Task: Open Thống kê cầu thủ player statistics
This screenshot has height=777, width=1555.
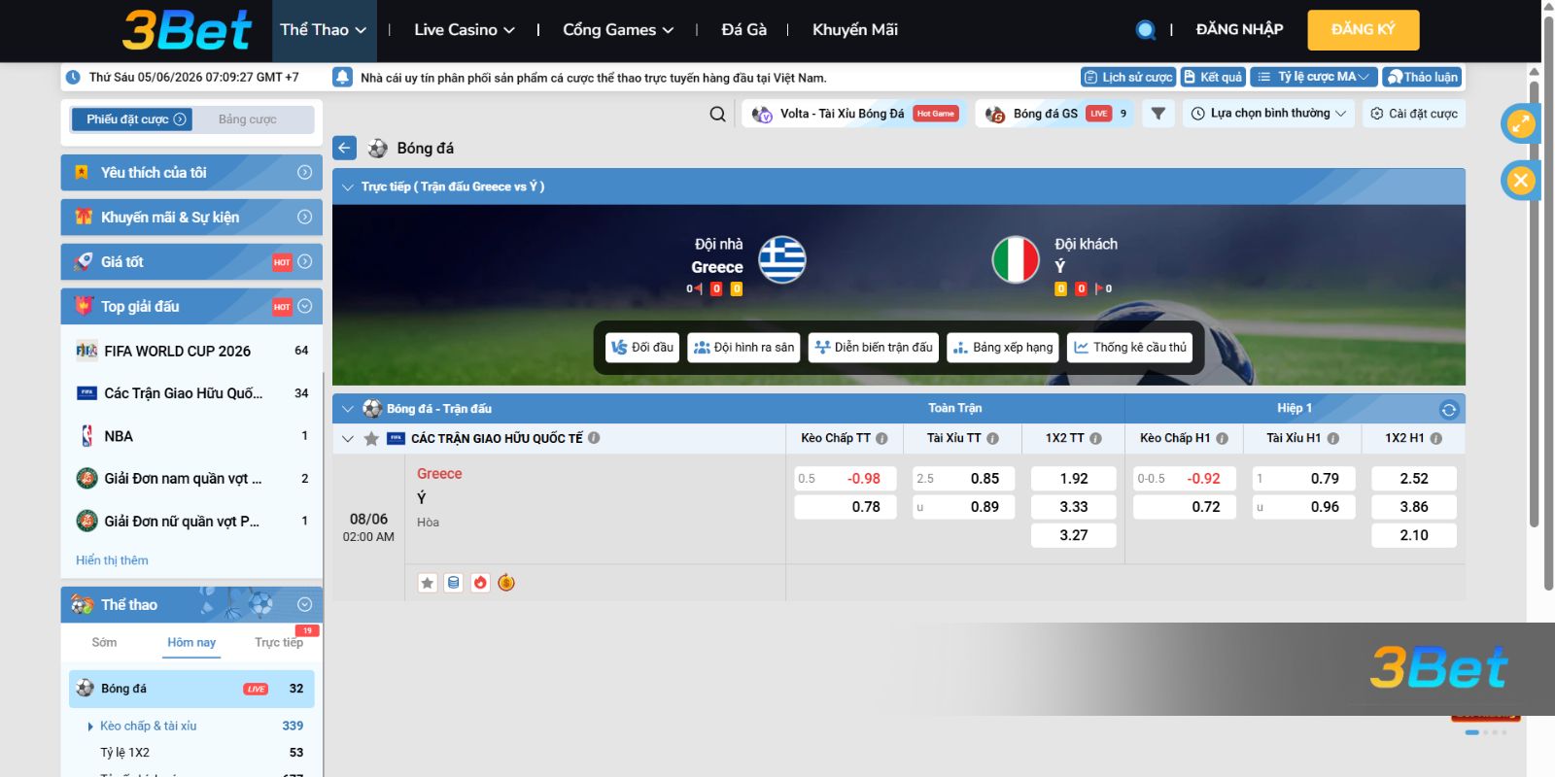Action: 1130,348
